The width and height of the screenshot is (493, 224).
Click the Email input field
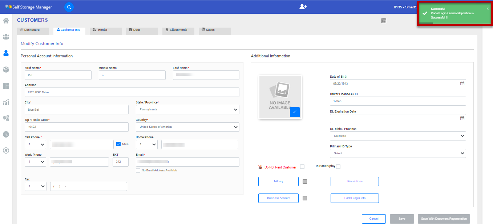[x=187, y=162]
